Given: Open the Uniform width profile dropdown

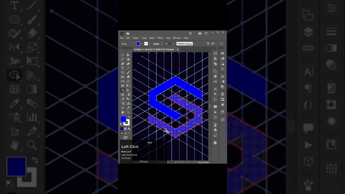Looking at the screenshot, I should [x=194, y=44].
